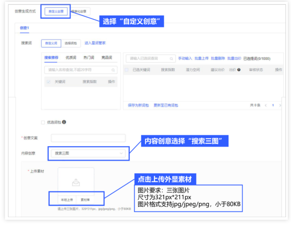Focus the 创意文案 text field
Image resolution: width=291 pixels, height=228 pixels.
pyautogui.click(x=88, y=138)
